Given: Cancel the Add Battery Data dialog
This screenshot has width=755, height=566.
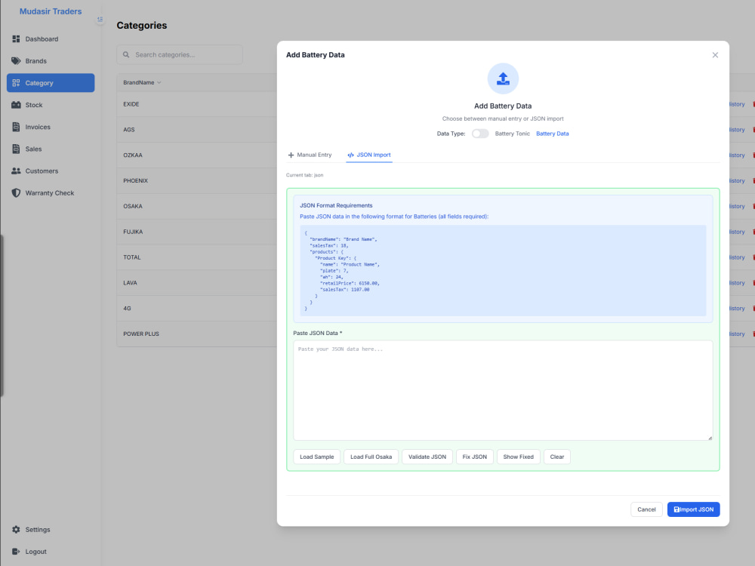Looking at the screenshot, I should [646, 509].
